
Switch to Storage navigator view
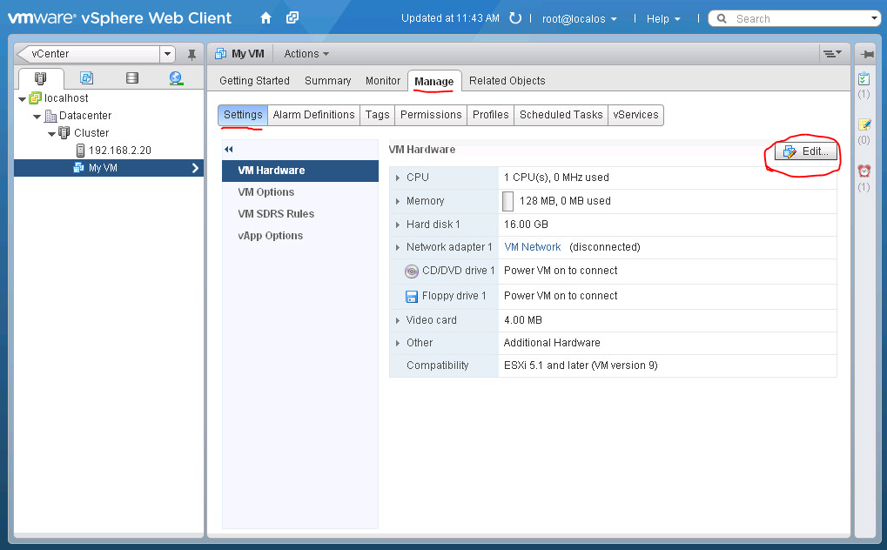click(131, 78)
